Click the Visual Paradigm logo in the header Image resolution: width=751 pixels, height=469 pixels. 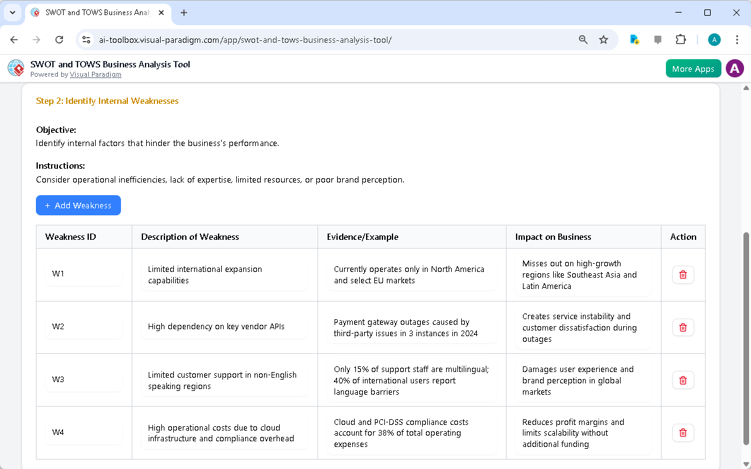tap(15, 68)
